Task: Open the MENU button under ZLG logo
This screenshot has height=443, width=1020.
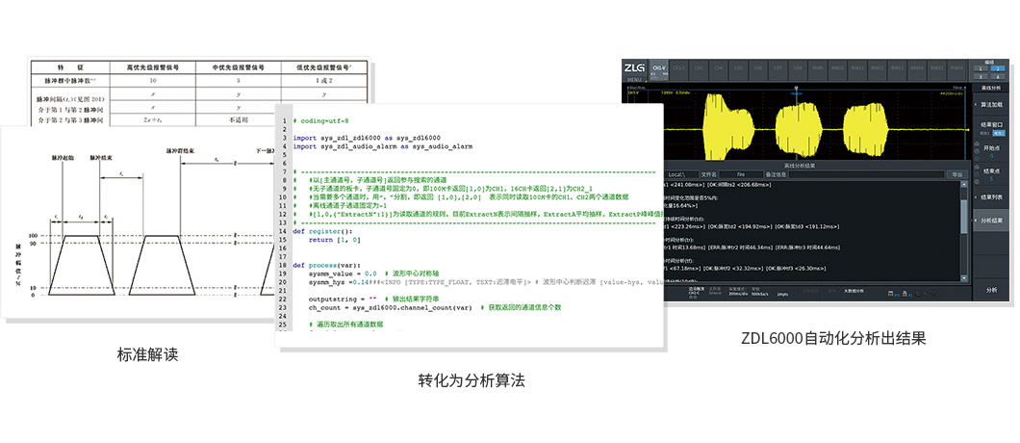Action: [634, 80]
